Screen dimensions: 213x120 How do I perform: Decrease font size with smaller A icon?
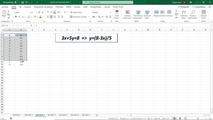click(x=43, y=12)
